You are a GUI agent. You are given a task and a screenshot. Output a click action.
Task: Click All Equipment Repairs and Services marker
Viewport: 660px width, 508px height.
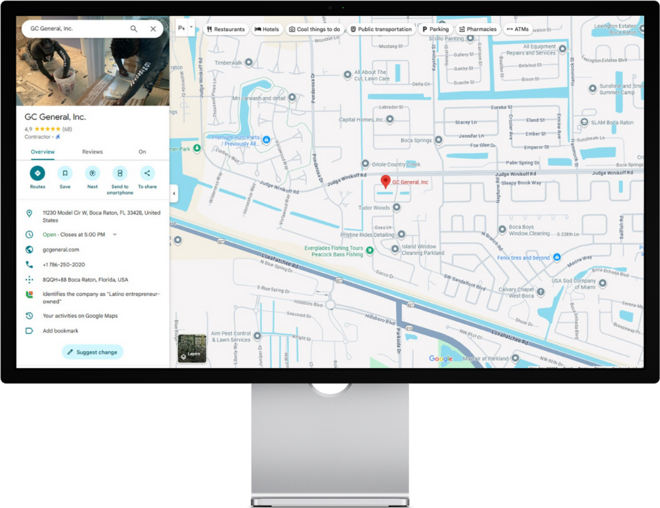point(562,49)
